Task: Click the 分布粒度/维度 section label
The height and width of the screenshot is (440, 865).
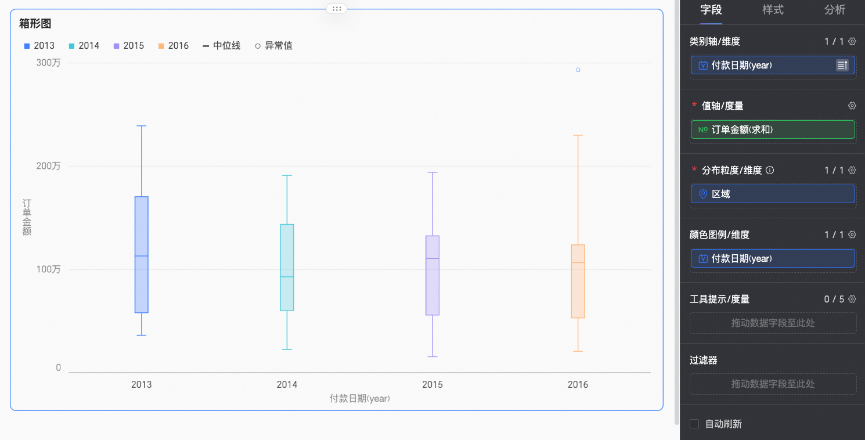Action: point(732,170)
